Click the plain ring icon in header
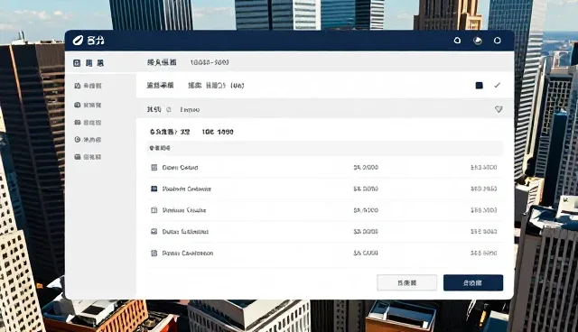 click(498, 41)
